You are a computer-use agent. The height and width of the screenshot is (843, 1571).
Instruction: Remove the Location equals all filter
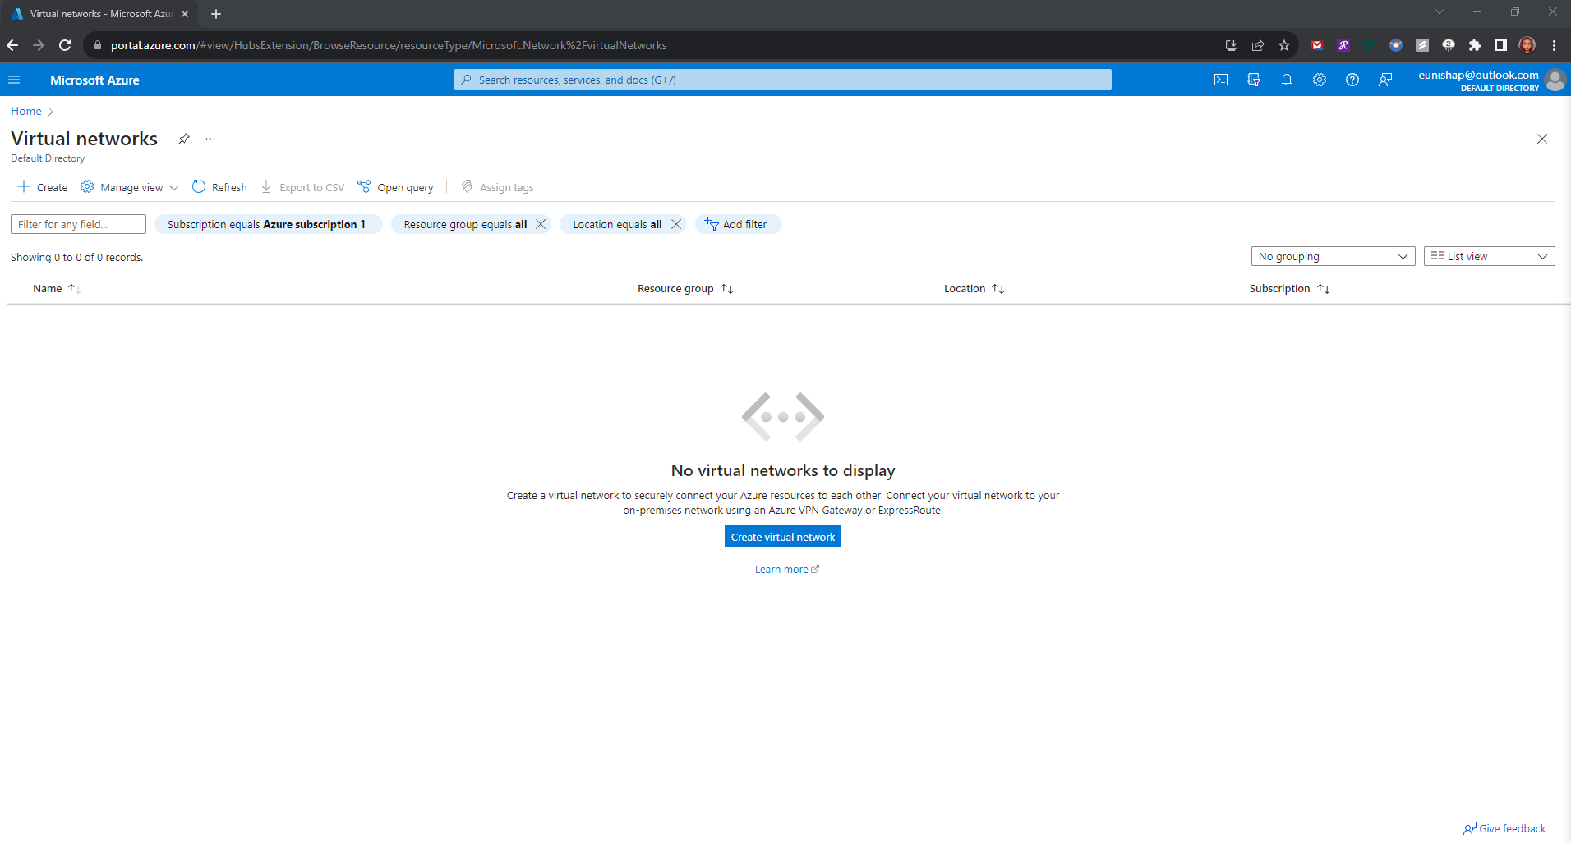676,224
